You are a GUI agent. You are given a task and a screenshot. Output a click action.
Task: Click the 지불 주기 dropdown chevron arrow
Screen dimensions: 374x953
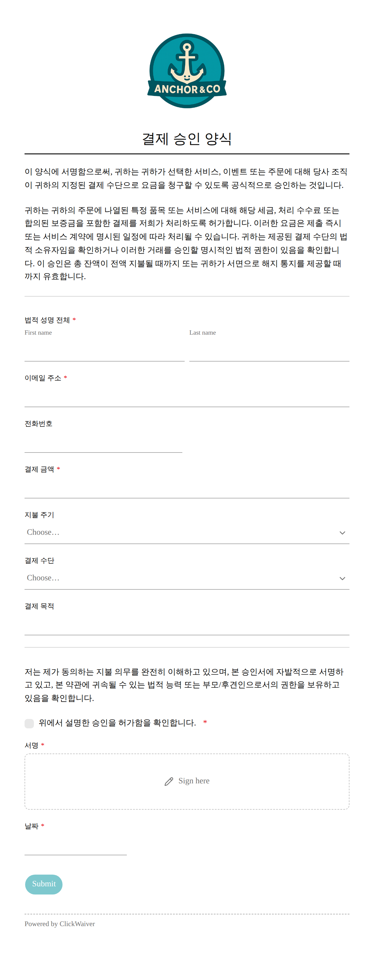[342, 533]
